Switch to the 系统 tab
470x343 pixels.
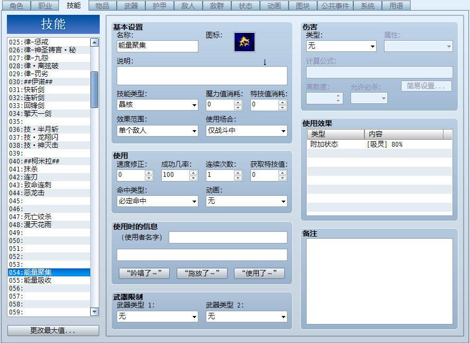coord(368,6)
